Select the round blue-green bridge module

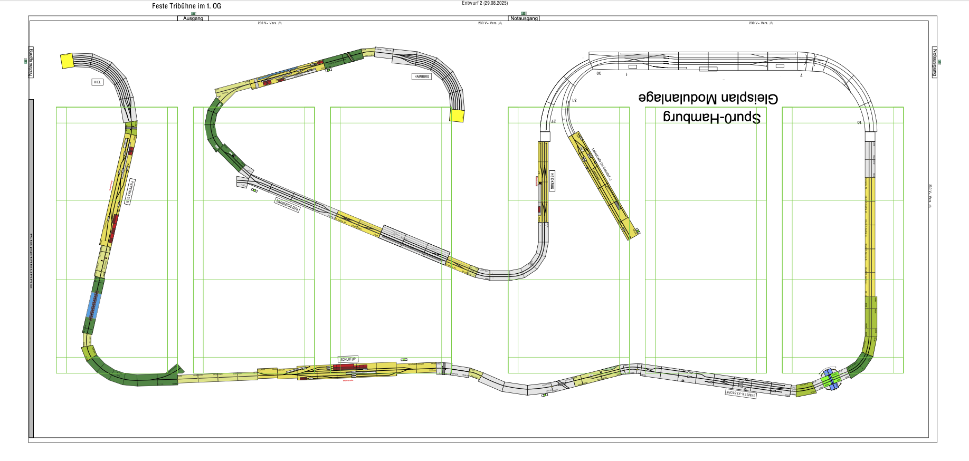[830, 379]
